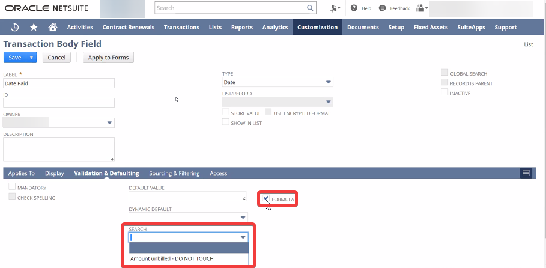
Task: Click the Oracle NetSuite logo
Action: (46, 8)
